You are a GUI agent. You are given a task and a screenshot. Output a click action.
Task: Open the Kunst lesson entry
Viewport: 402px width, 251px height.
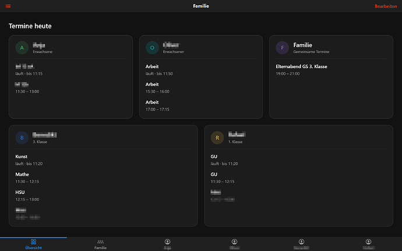[29, 160]
